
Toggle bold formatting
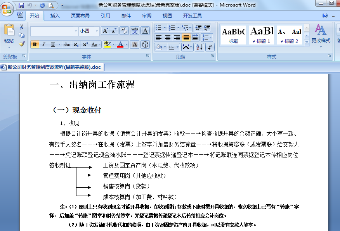(35, 44)
